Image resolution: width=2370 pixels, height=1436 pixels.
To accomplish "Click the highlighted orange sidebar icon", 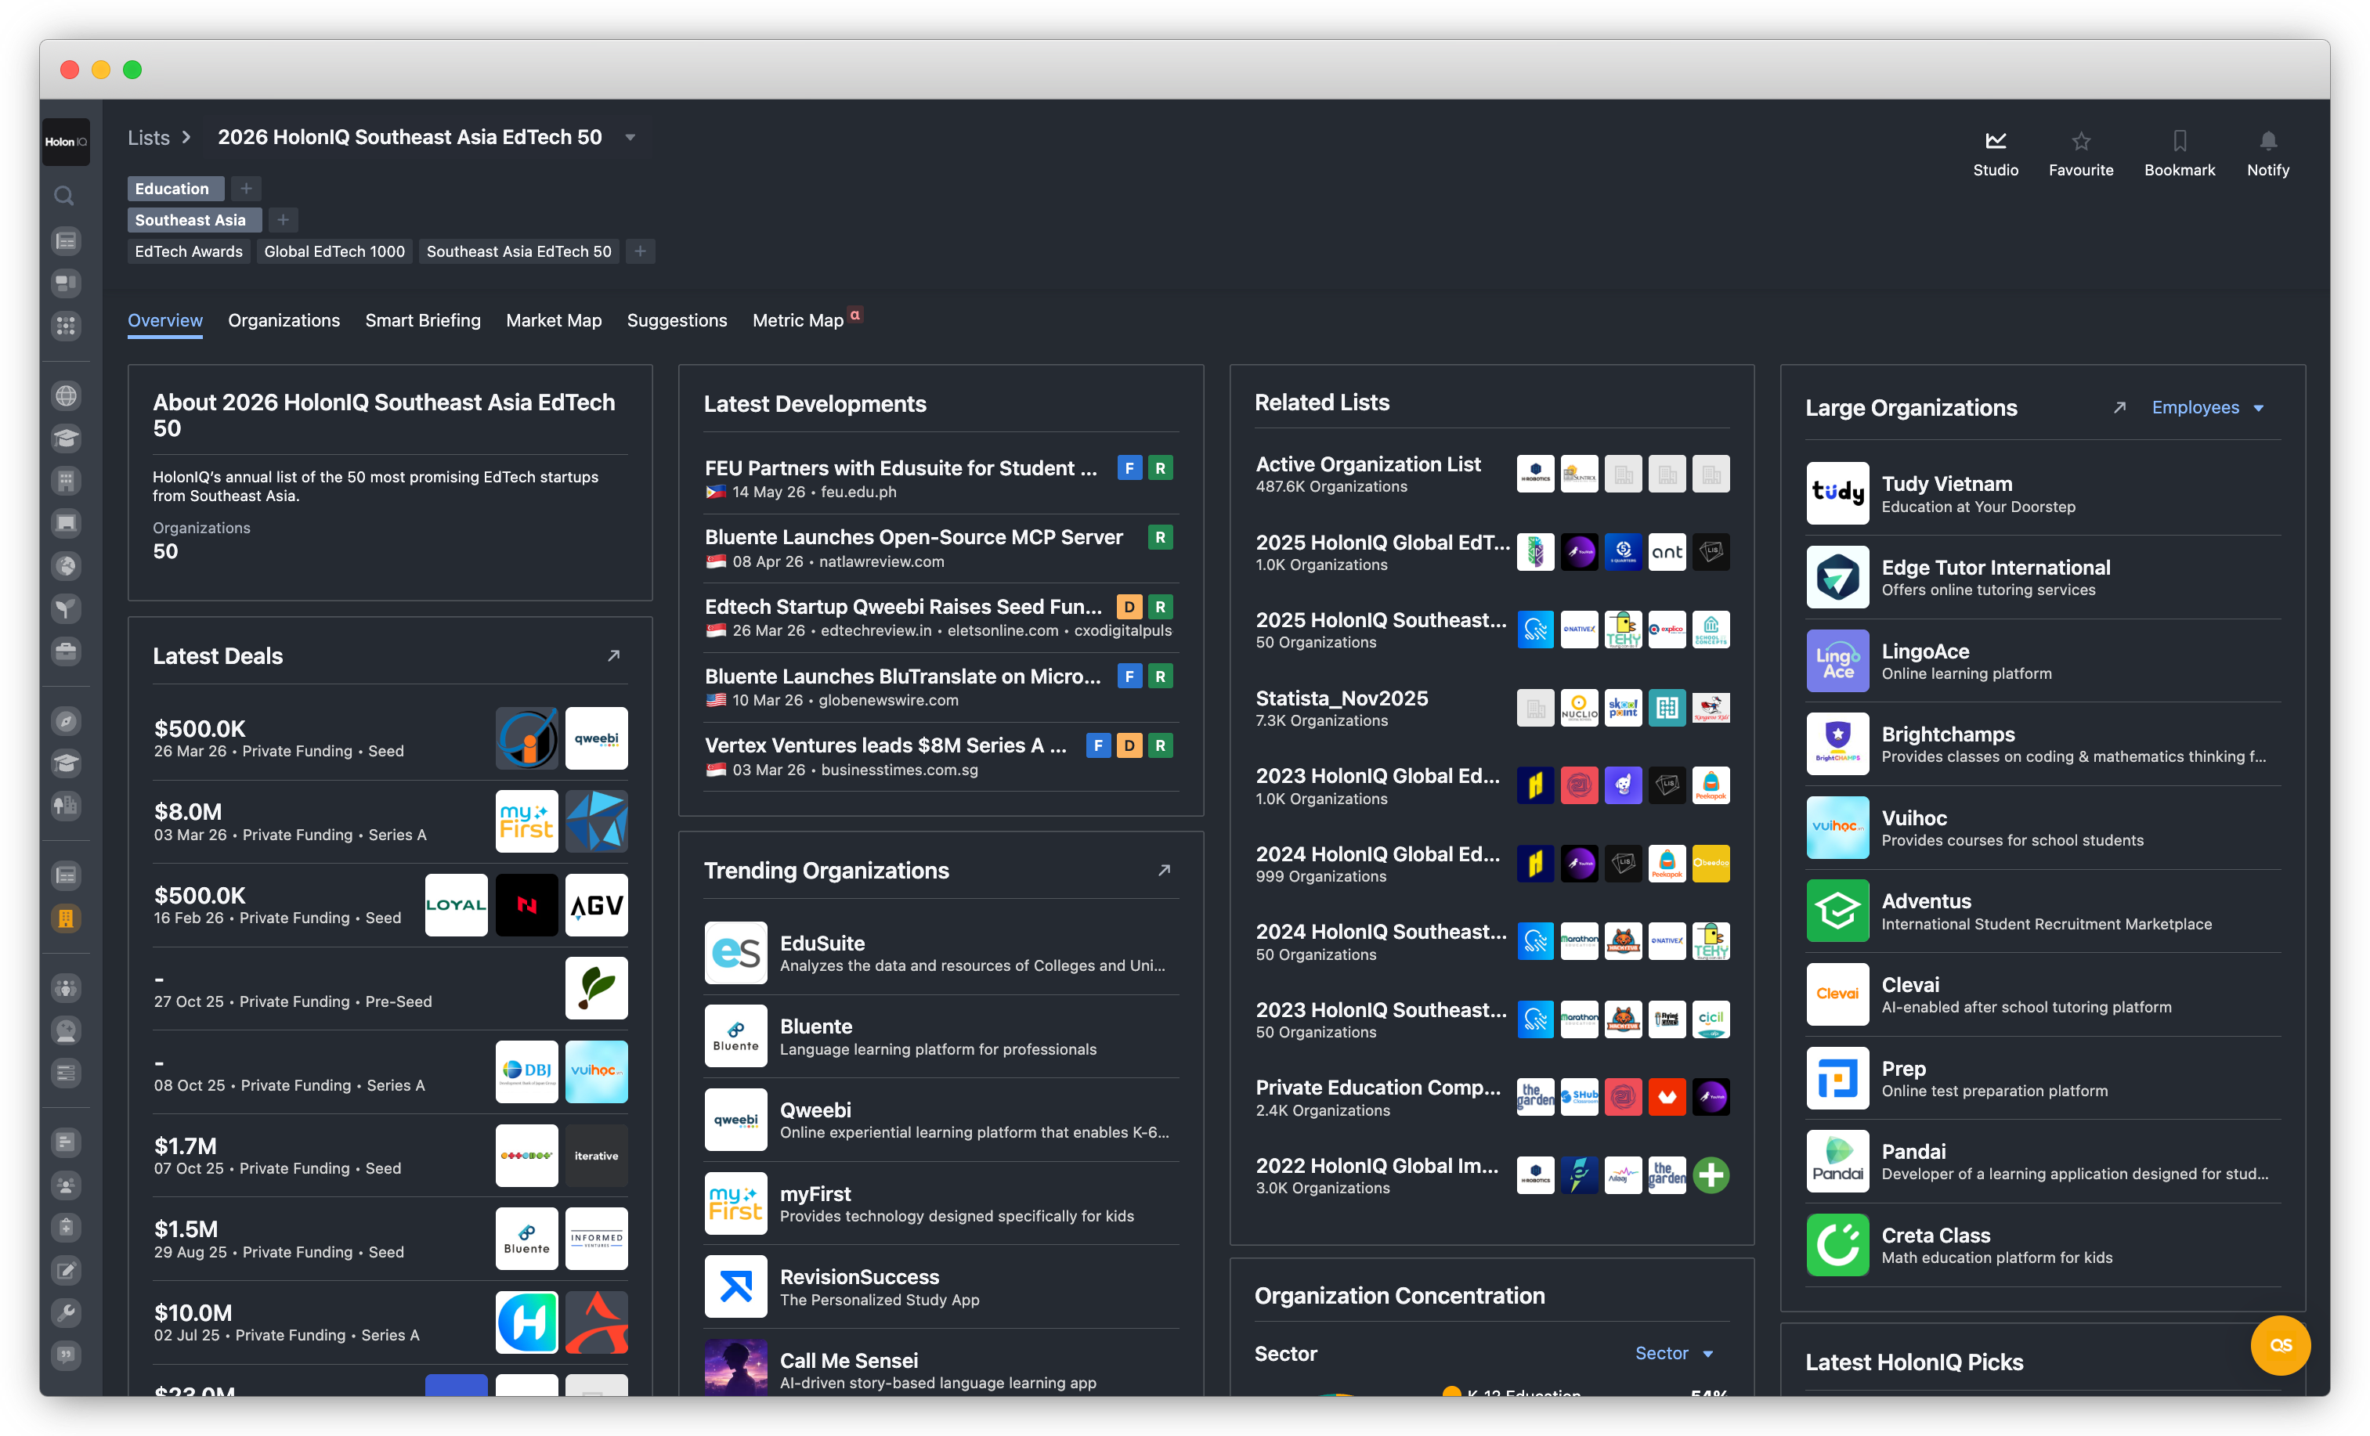I will (66, 918).
